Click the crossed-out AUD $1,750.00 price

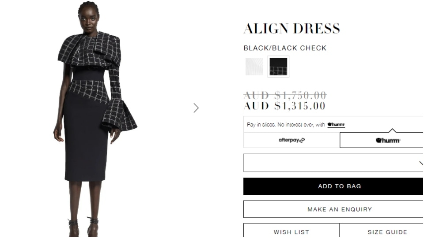coord(285,95)
